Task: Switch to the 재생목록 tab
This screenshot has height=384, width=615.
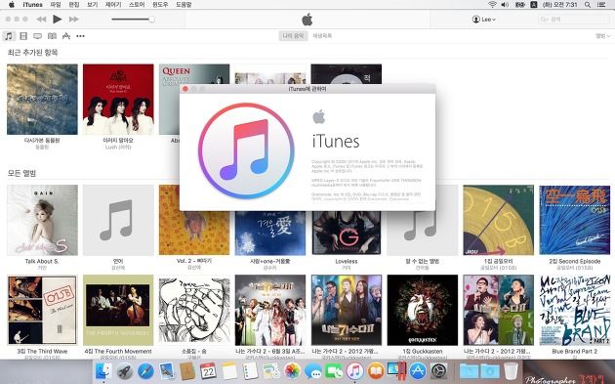Action: (322, 36)
